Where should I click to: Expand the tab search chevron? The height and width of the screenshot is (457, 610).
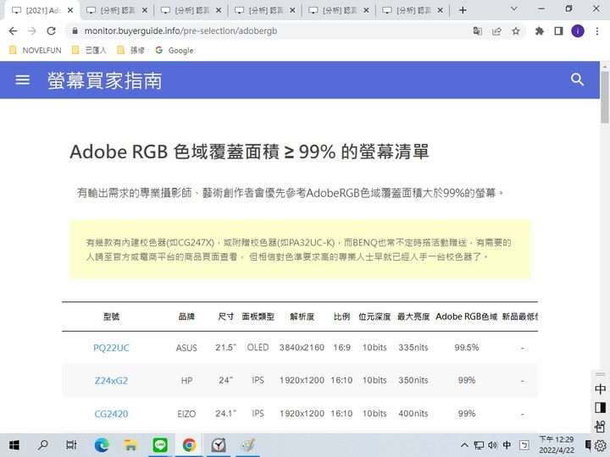click(514, 8)
